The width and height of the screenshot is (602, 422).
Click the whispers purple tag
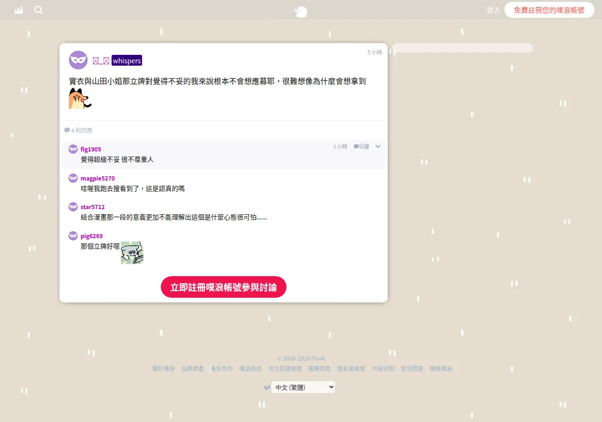pos(127,60)
